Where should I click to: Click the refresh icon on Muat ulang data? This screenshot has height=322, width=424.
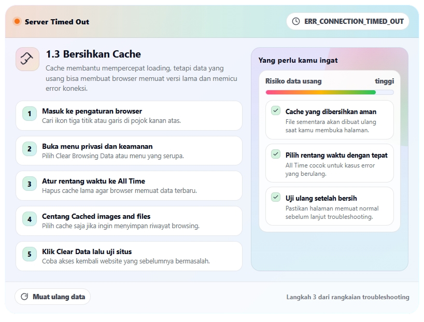pos(25,297)
